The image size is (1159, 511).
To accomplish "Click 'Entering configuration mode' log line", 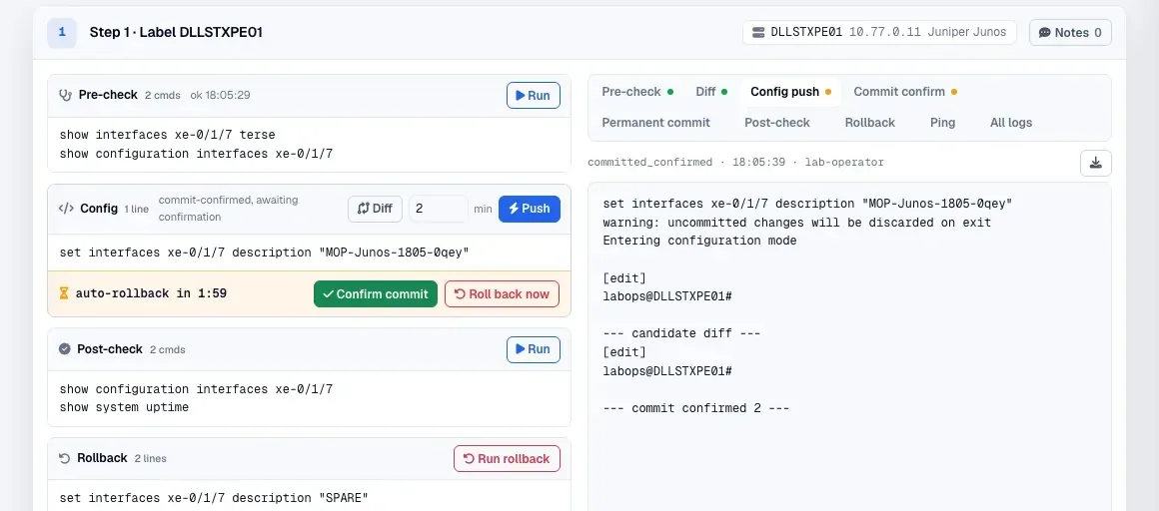I will coord(700,241).
